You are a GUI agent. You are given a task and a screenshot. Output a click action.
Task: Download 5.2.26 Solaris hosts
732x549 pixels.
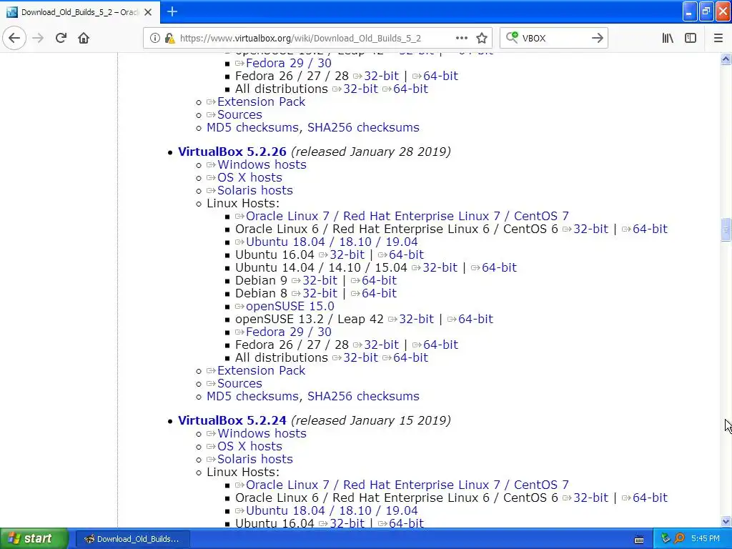click(255, 190)
